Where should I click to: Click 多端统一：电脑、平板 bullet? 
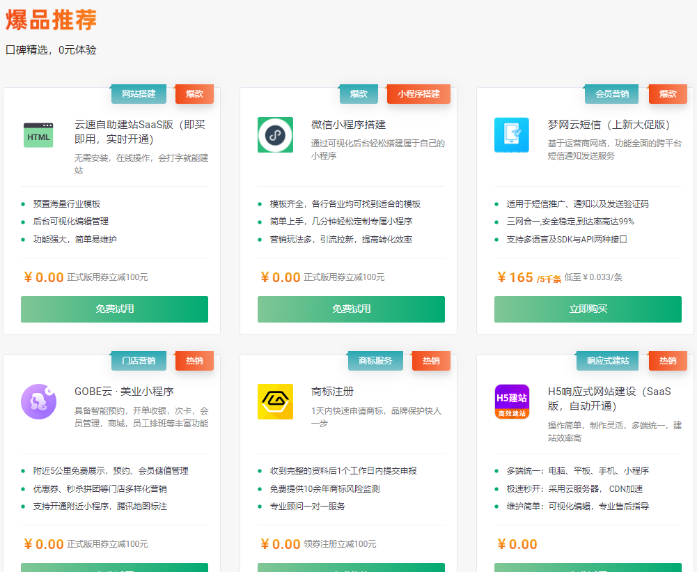pos(578,470)
